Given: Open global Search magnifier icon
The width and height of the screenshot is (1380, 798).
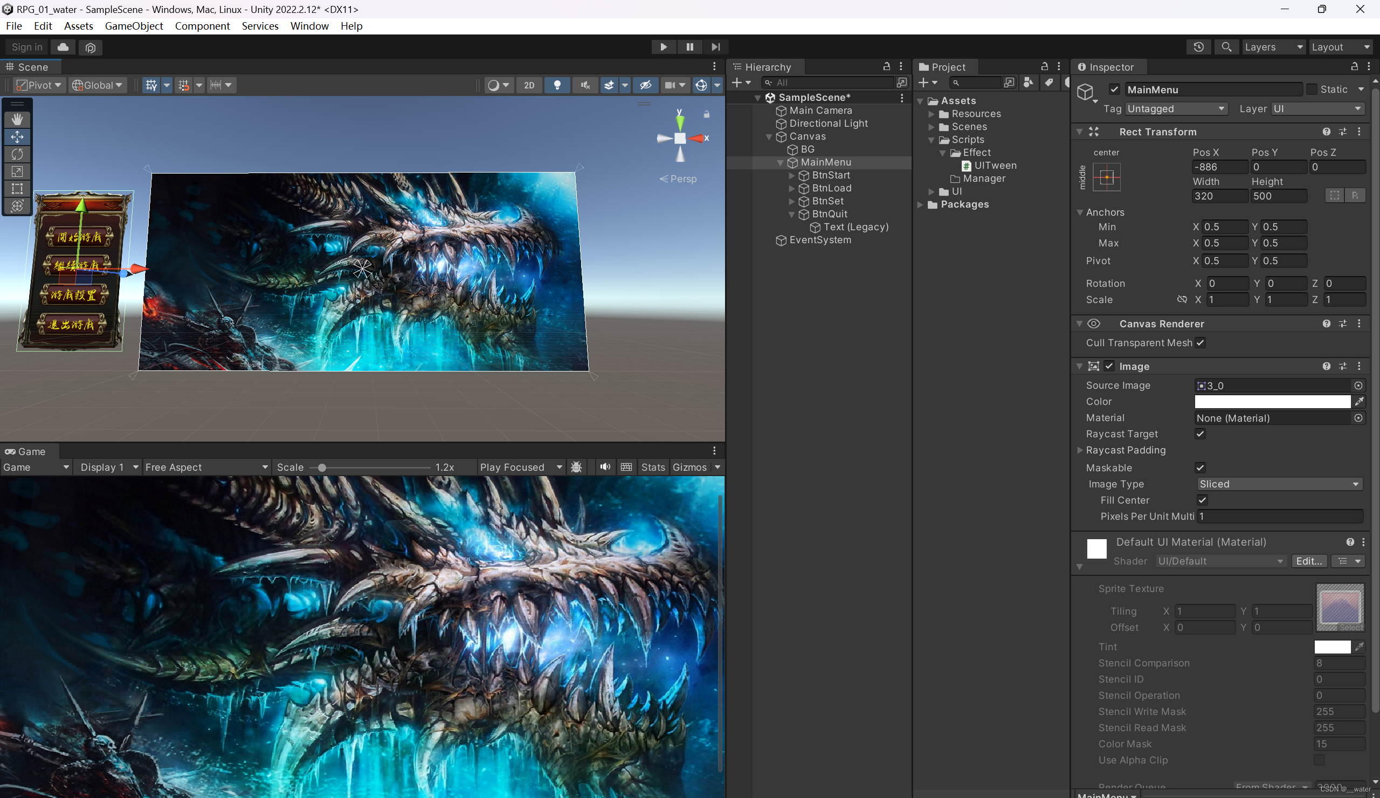Looking at the screenshot, I should [x=1226, y=47].
